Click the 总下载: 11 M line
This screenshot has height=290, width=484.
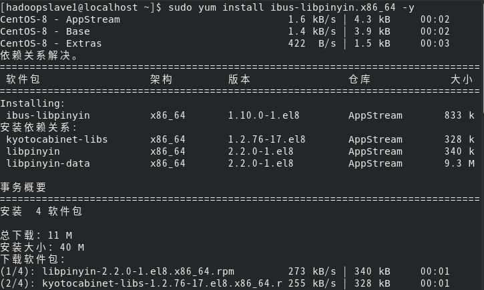[36, 235]
